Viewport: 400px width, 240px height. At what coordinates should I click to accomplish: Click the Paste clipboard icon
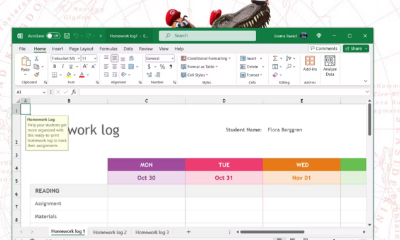tap(25, 61)
